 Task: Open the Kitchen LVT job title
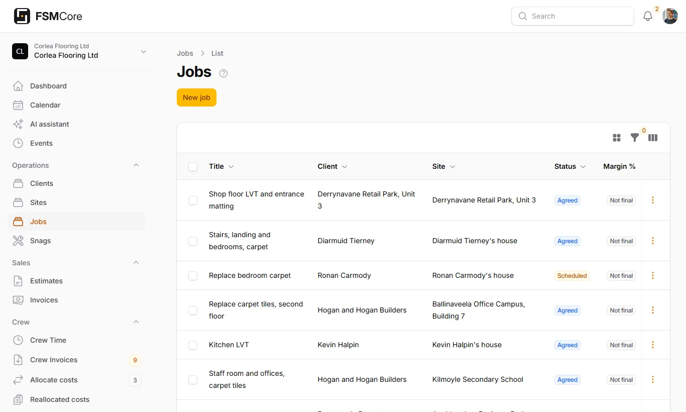click(229, 345)
